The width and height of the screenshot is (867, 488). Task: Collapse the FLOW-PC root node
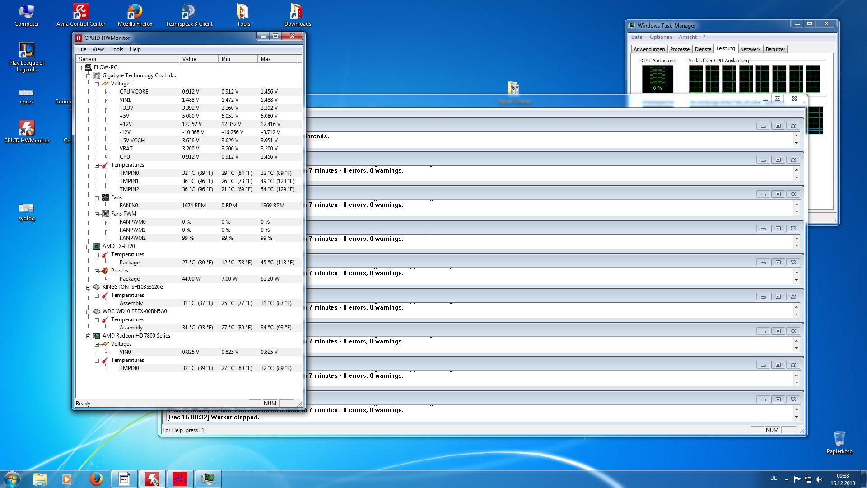pos(80,68)
